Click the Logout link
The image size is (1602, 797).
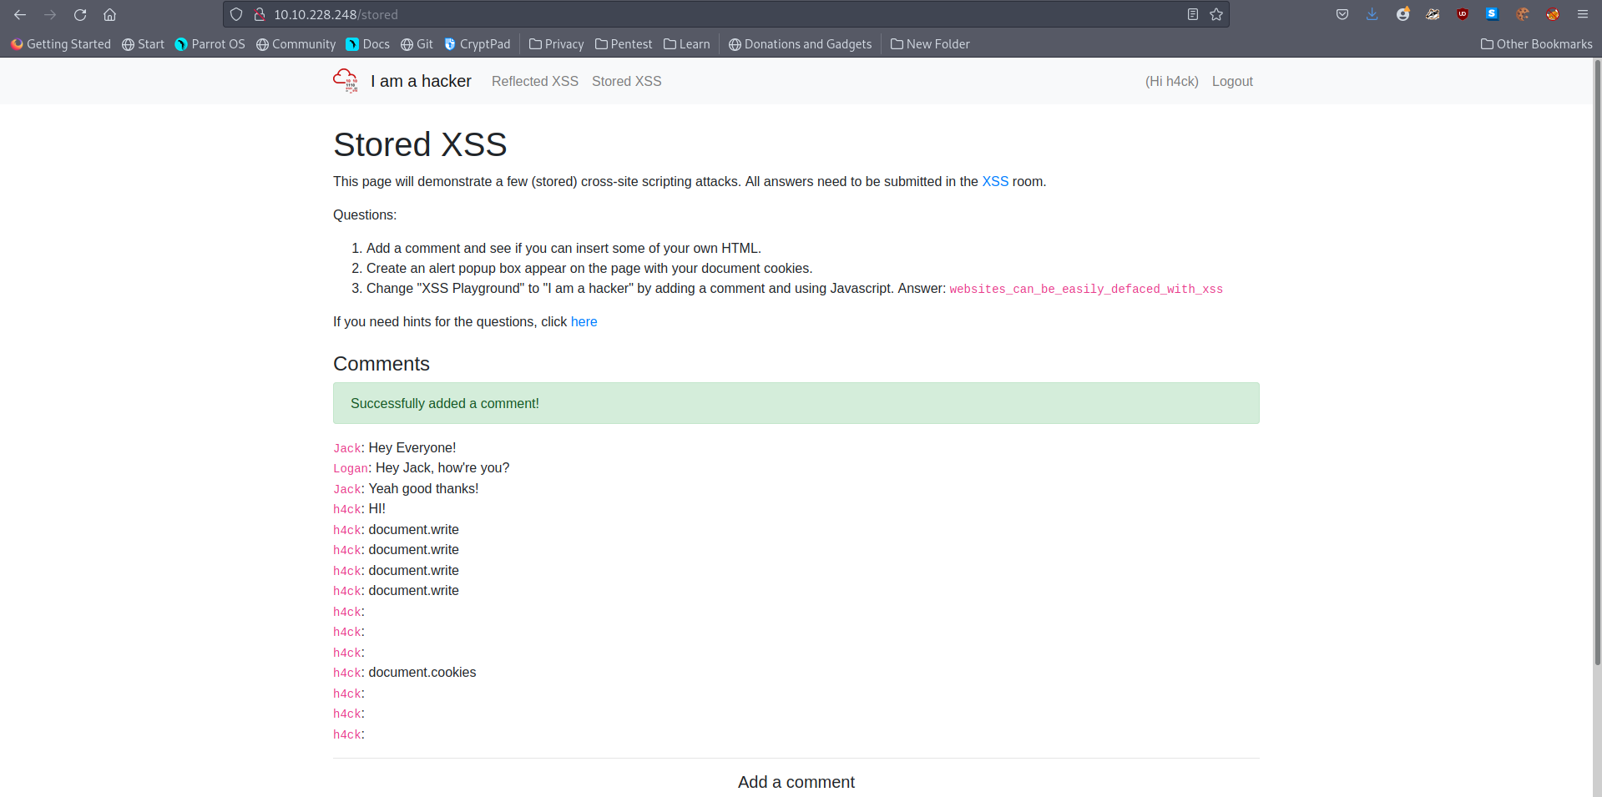click(x=1232, y=81)
